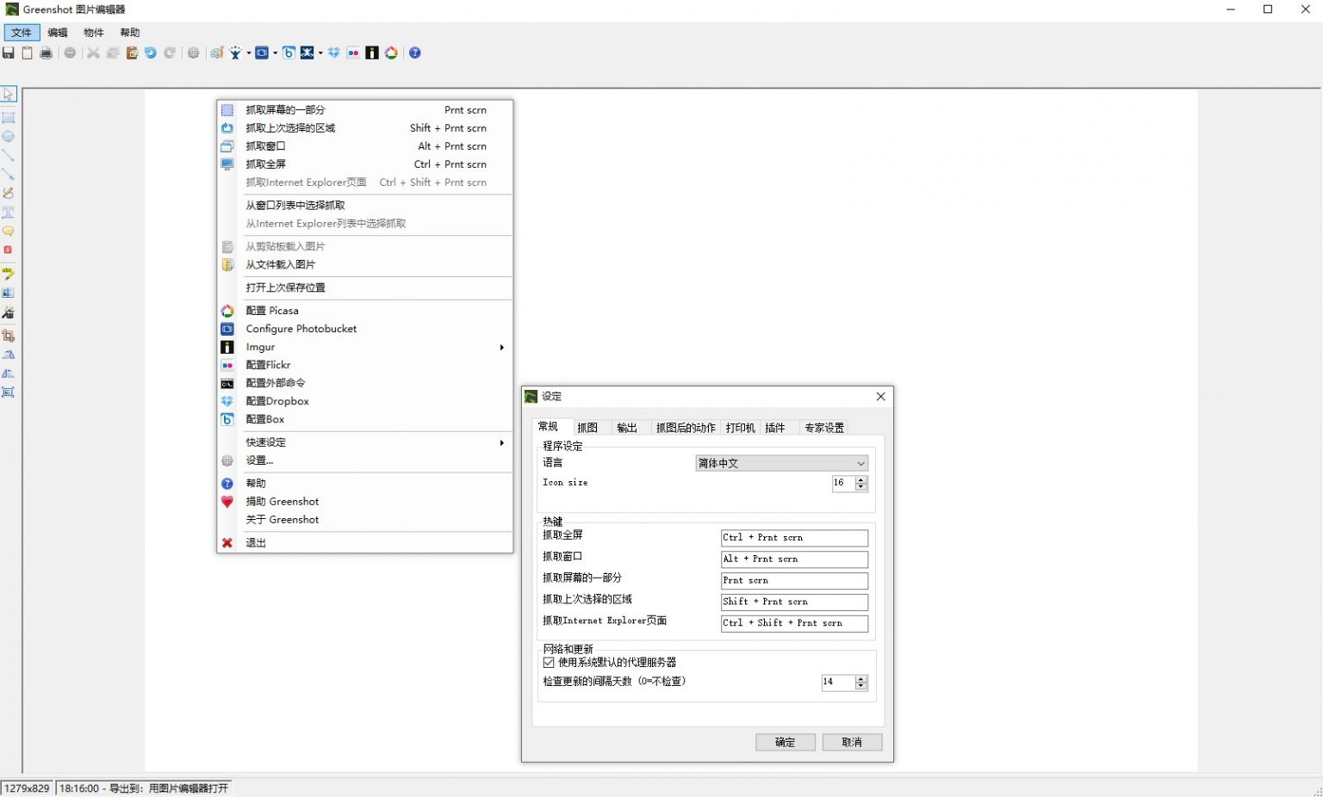Select the pointer selection tool
1323x797 pixels.
(9, 94)
